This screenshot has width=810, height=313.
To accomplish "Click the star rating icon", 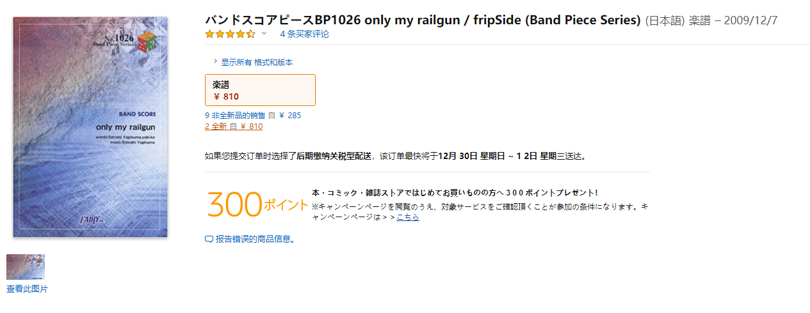I will pyautogui.click(x=230, y=34).
